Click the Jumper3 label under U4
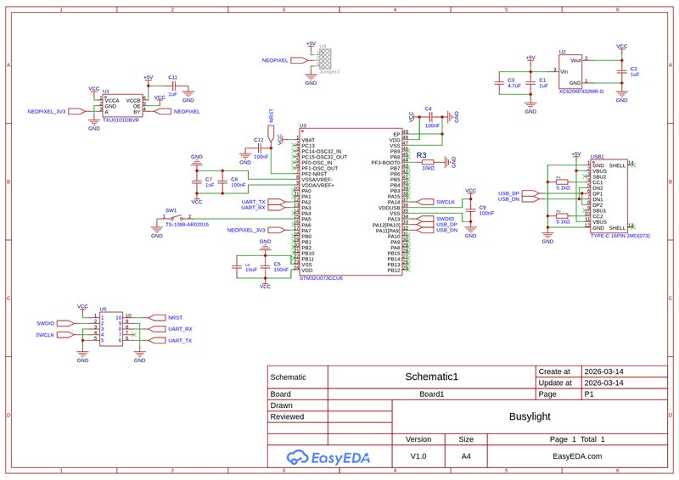Viewport: 679px width, 480px height. [x=329, y=72]
